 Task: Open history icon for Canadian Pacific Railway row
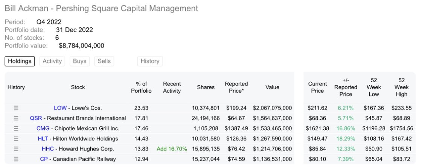(x=16, y=159)
